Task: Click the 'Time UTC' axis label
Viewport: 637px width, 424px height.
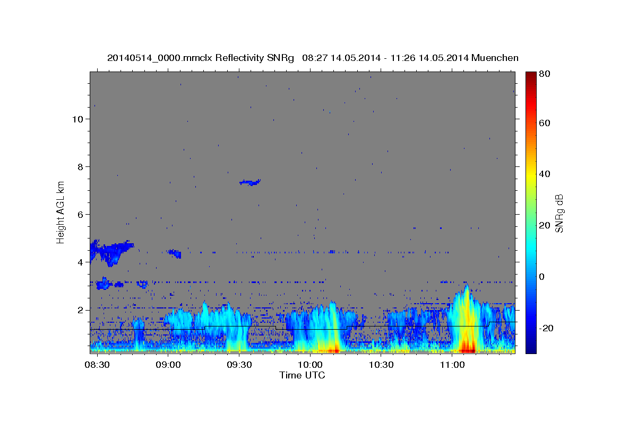Action: point(302,375)
